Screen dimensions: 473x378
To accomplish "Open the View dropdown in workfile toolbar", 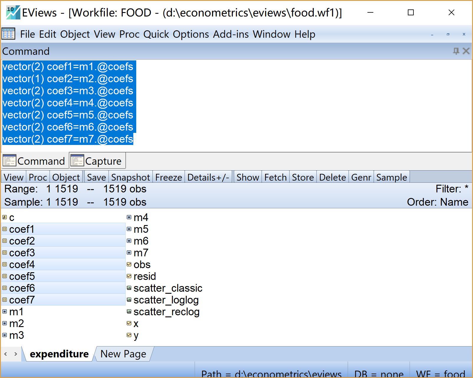I will (x=14, y=177).
